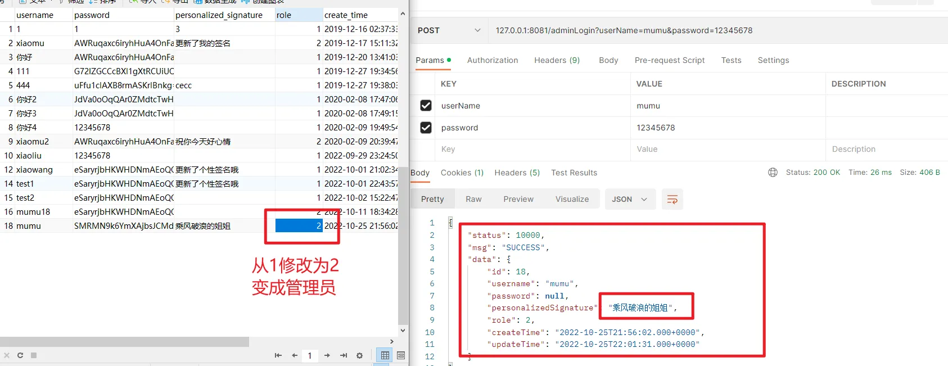
Task: Click the table's horizontal scrollbar thumb
Action: tap(124, 342)
